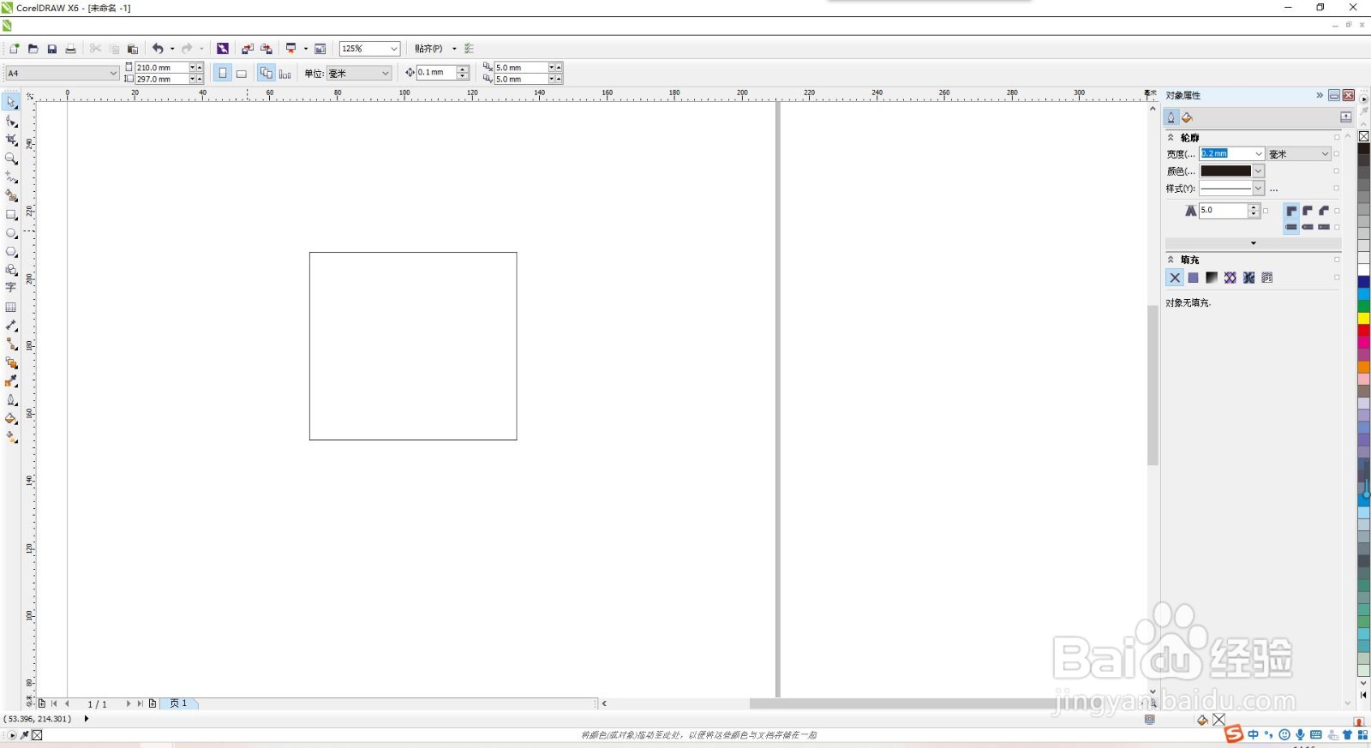Click the Import icon
1371x748 pixels.
tap(247, 49)
